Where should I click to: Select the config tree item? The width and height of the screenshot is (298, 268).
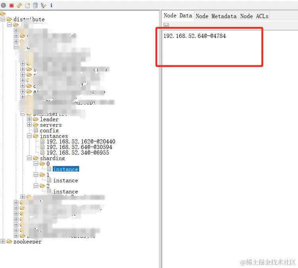point(49,130)
